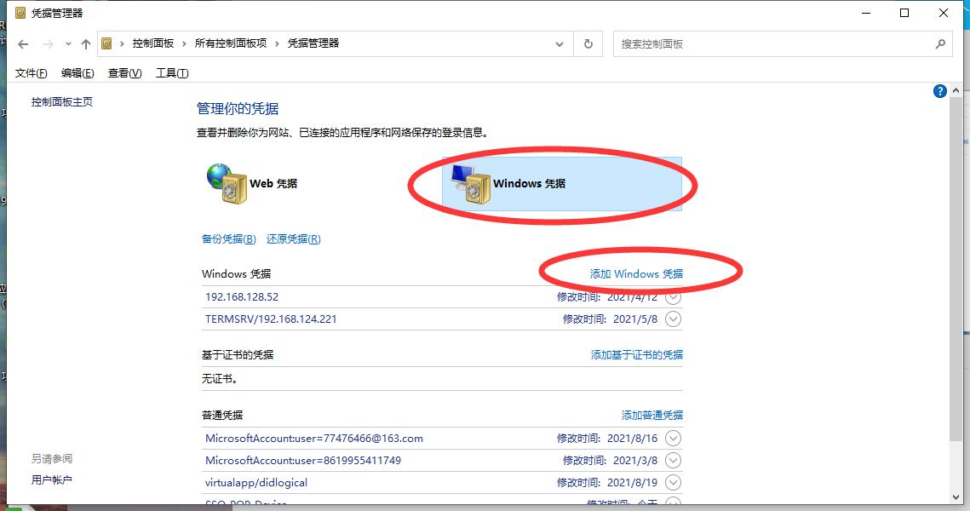This screenshot has height=511, width=970.
Task: Expand the address bar history dropdown
Action: (560, 44)
